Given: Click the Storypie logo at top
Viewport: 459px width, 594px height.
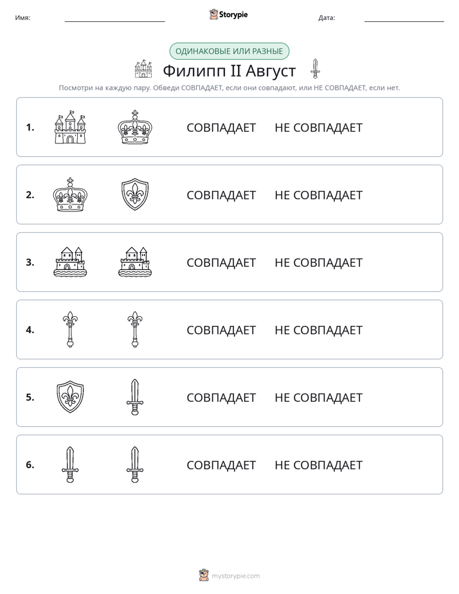Looking at the screenshot, I should point(229,14).
